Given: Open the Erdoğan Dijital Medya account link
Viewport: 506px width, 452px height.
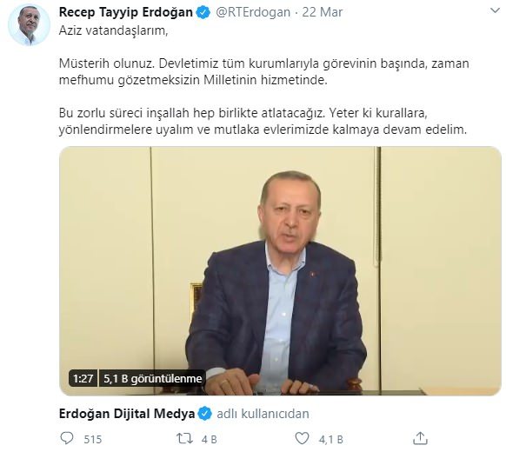Looking at the screenshot, I should tap(127, 414).
